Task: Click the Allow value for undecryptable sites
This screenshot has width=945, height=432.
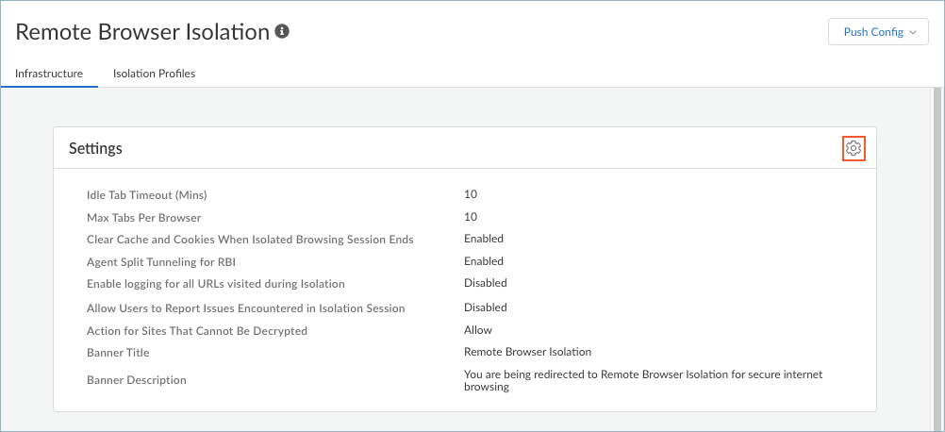Action: pyautogui.click(x=478, y=330)
